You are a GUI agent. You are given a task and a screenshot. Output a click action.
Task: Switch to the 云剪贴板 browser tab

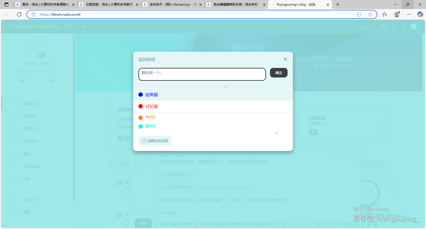coord(109,5)
